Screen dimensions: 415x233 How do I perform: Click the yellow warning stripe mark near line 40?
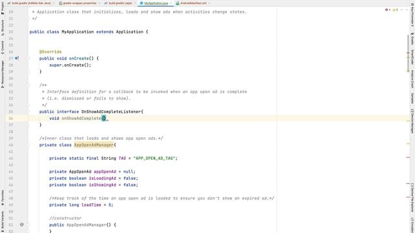pos(408,144)
